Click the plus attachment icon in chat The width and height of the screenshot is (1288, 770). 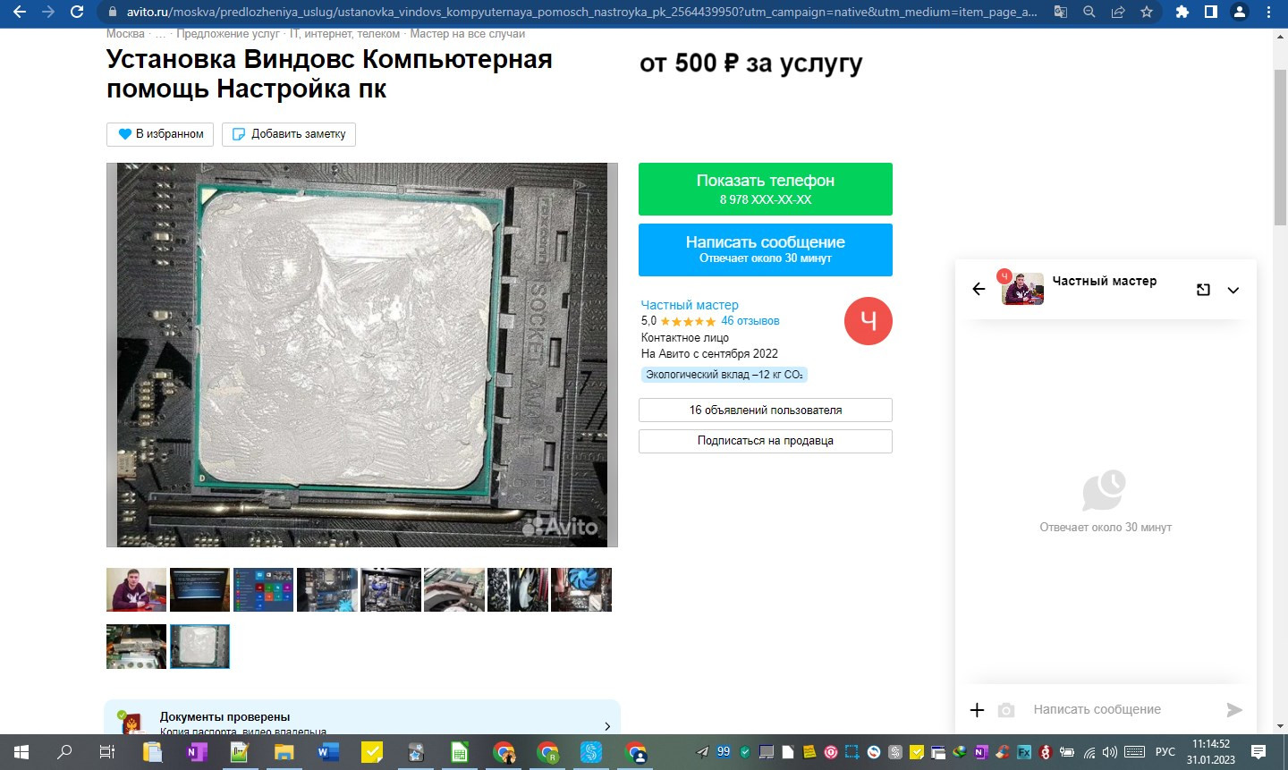tap(977, 710)
